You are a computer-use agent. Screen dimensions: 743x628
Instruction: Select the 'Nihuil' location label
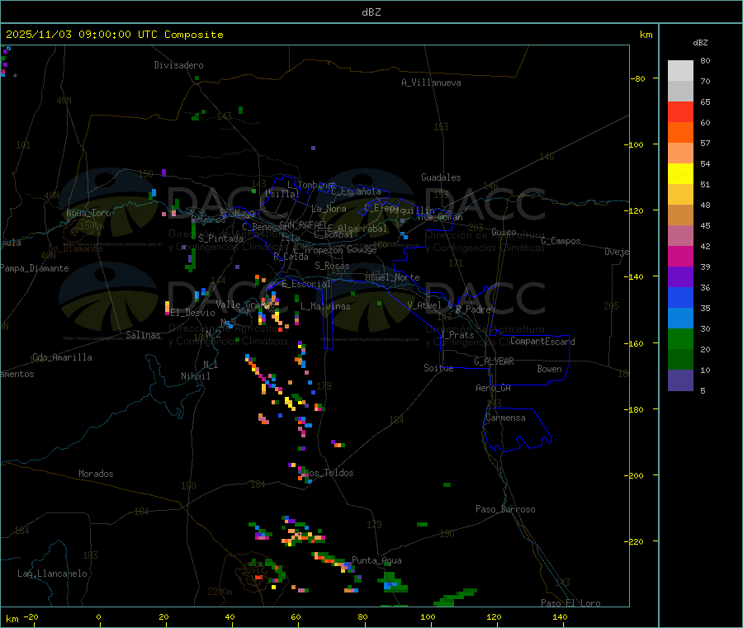pos(196,376)
